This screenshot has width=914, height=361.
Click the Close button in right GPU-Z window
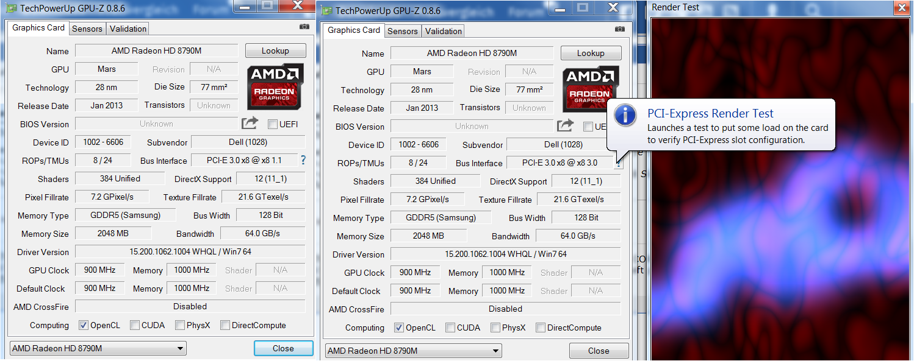(599, 351)
